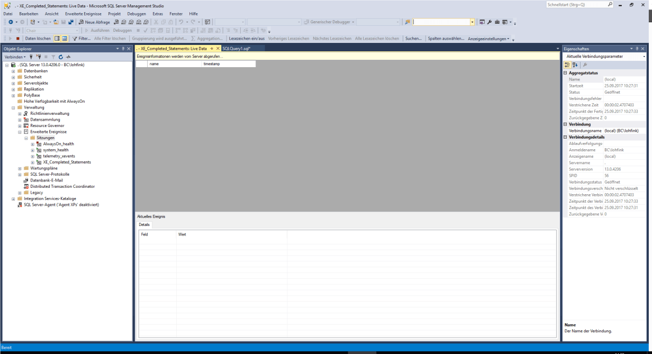Screen dimensions: 652x354
Task: Click the timestamp column header
Action: (229, 64)
